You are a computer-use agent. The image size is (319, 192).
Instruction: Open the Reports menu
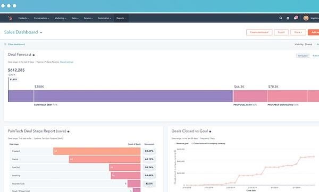click(x=121, y=18)
